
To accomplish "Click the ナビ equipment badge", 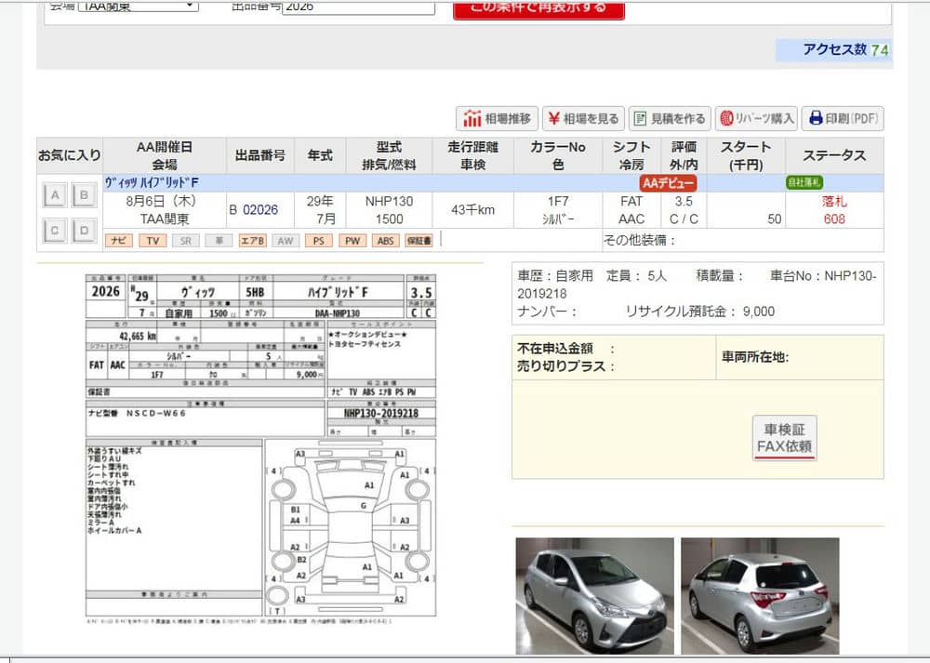I will tap(118, 241).
